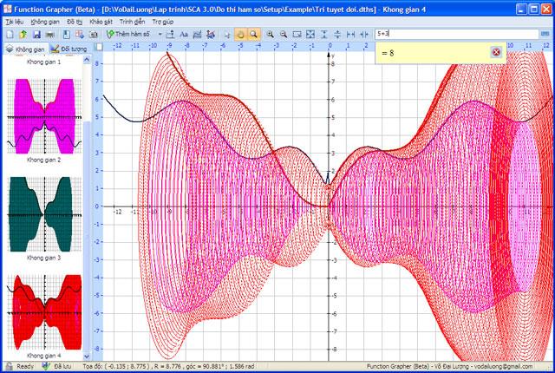Click the New document icon
Image resolution: width=555 pixels, height=373 pixels.
coord(8,34)
